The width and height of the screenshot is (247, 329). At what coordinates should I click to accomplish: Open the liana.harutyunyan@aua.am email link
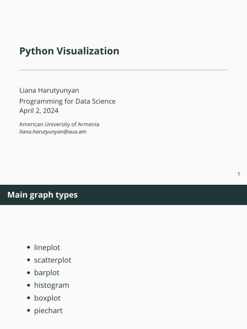pos(53,132)
